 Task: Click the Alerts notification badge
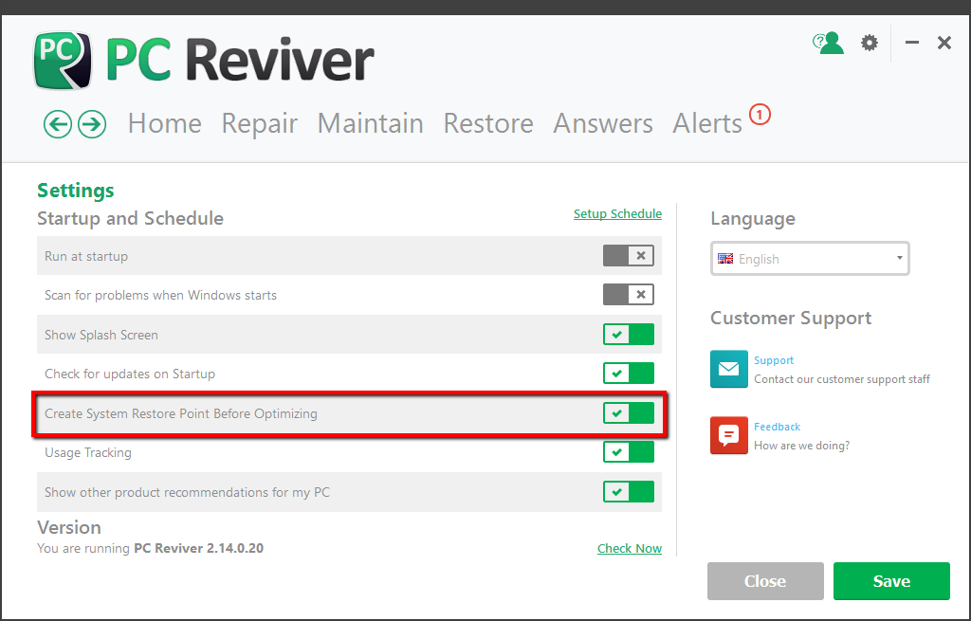point(760,115)
